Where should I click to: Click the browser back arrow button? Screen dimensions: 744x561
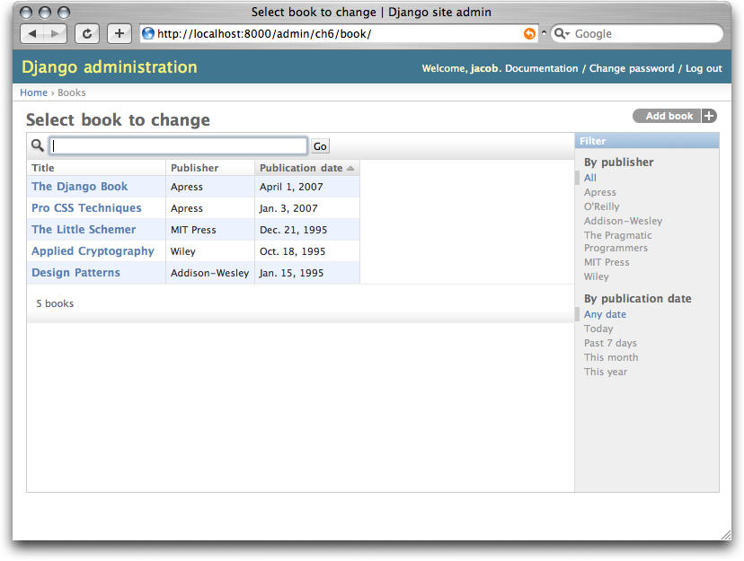point(32,33)
